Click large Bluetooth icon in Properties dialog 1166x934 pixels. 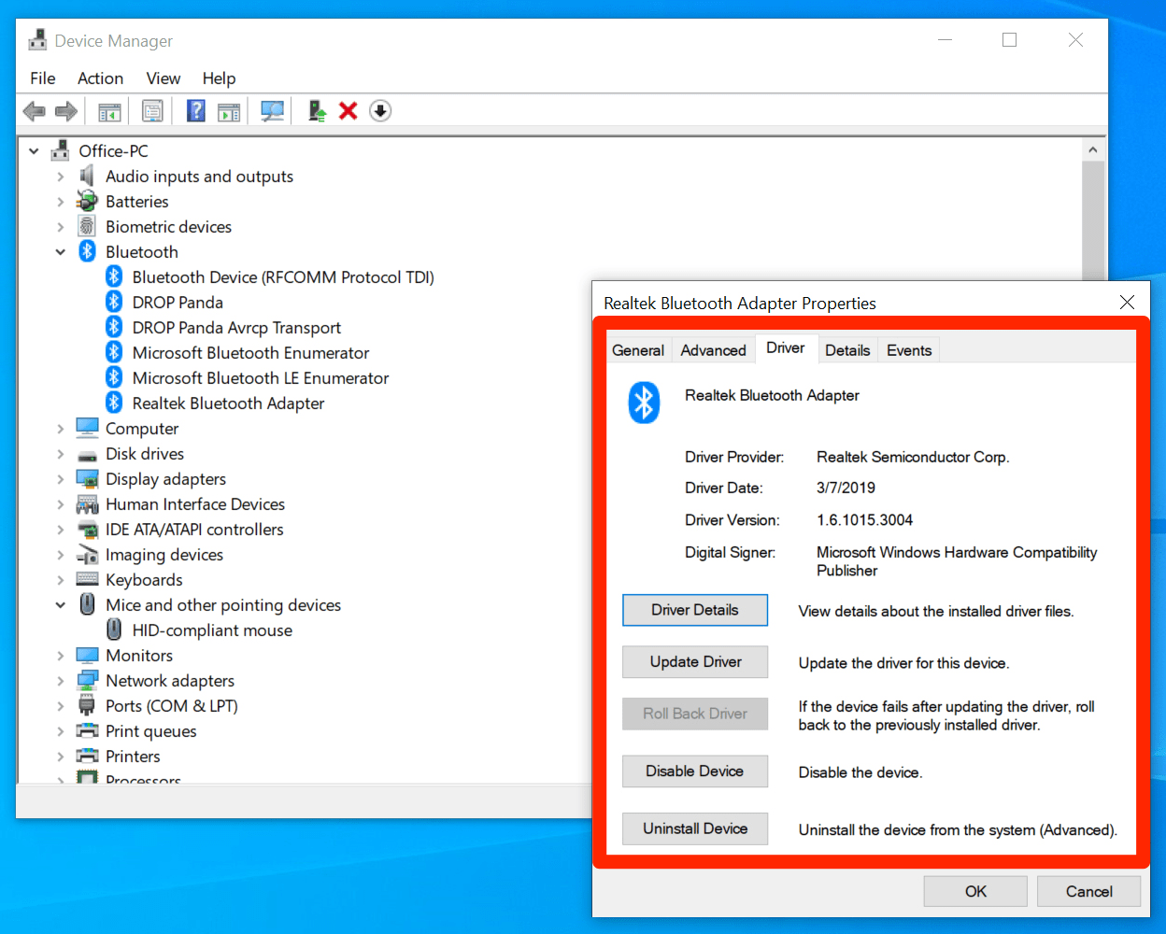tap(644, 403)
